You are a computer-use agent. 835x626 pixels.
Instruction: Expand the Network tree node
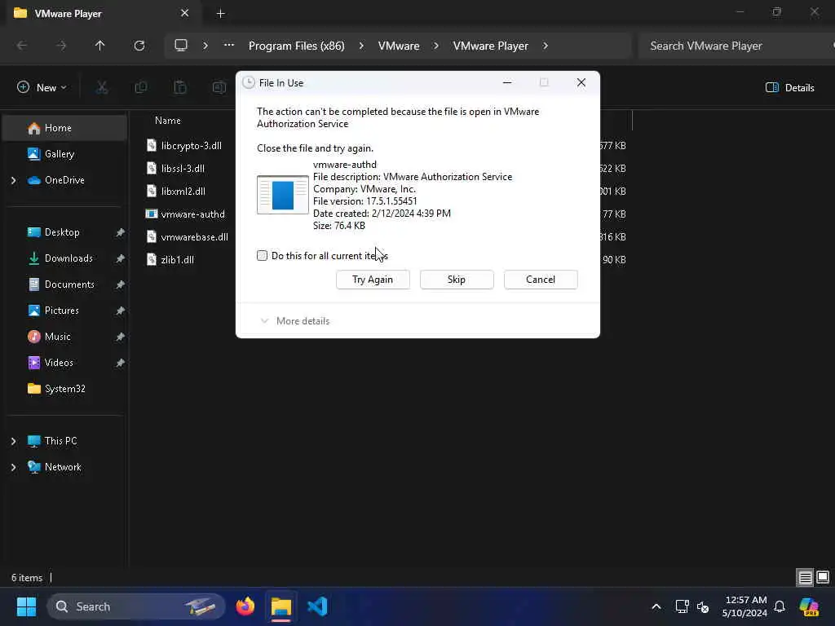click(x=13, y=467)
